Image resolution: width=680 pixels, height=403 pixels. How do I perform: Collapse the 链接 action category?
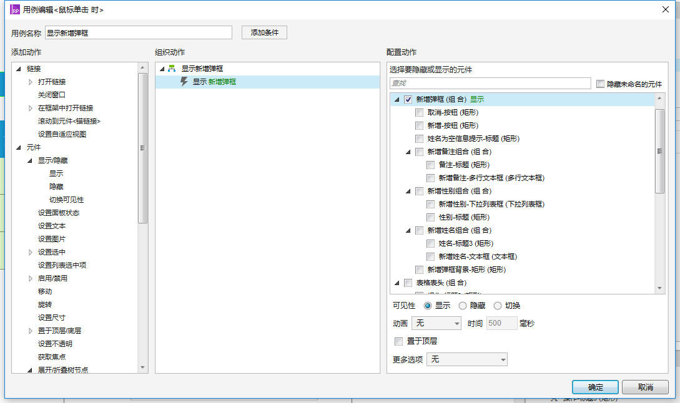pyautogui.click(x=19, y=69)
